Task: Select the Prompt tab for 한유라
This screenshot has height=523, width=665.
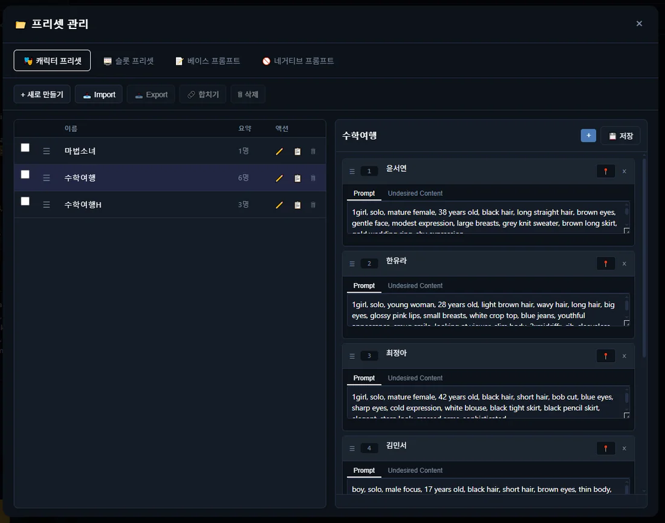Action: [x=364, y=286]
